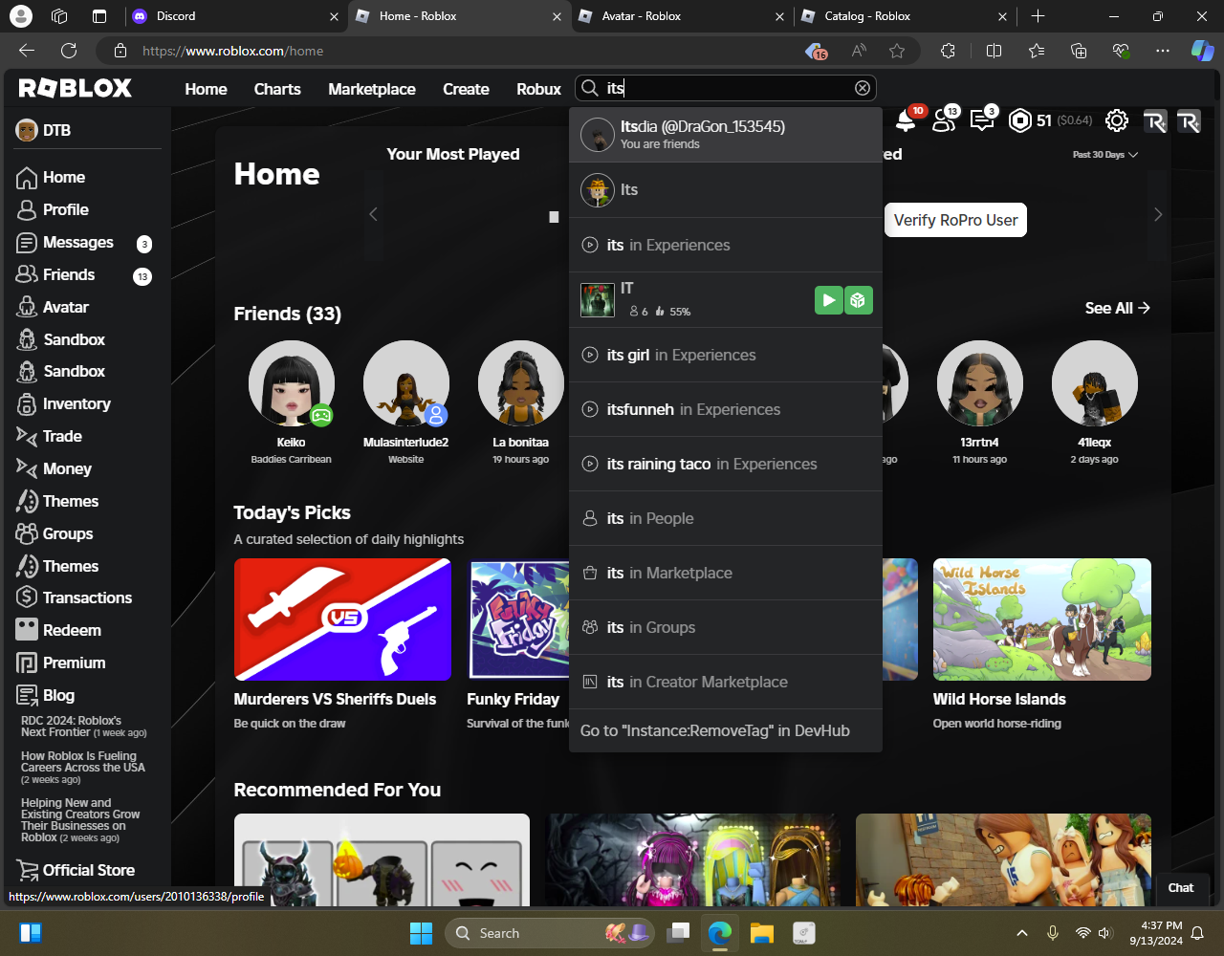Expand the Past 30 Days dropdown
This screenshot has width=1224, height=956.
[x=1105, y=154]
